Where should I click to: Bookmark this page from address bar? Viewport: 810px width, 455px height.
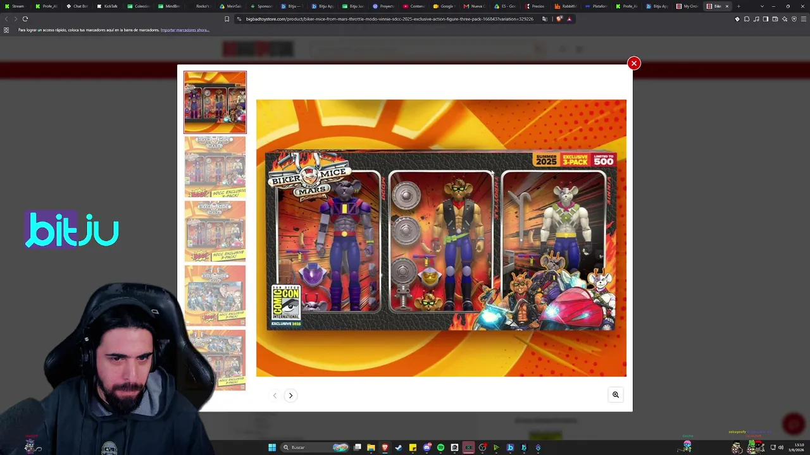pyautogui.click(x=227, y=19)
